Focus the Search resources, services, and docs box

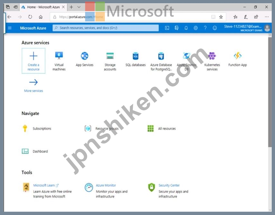tap(105, 28)
